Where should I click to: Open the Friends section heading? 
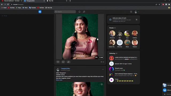(x=111, y=28)
